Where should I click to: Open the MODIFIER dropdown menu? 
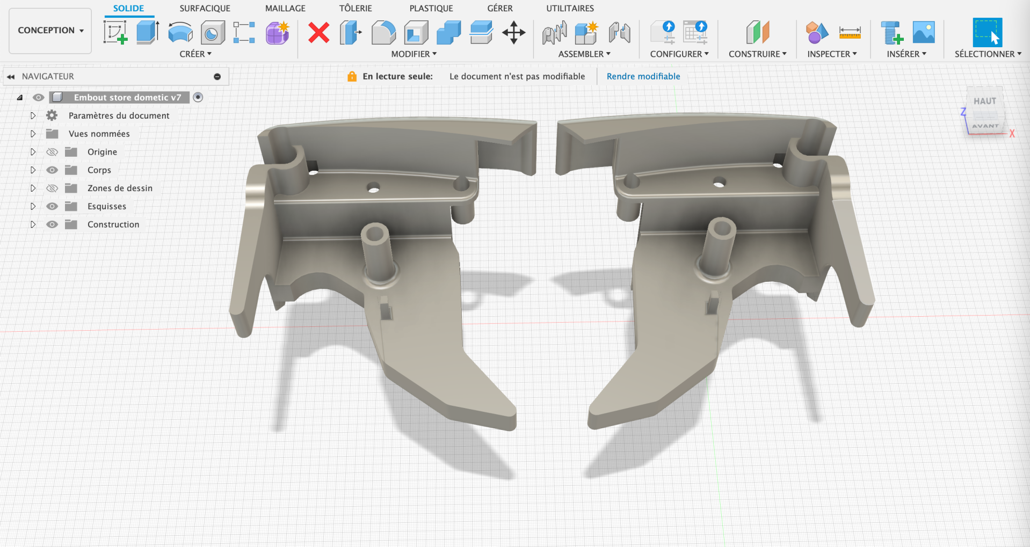pyautogui.click(x=414, y=54)
